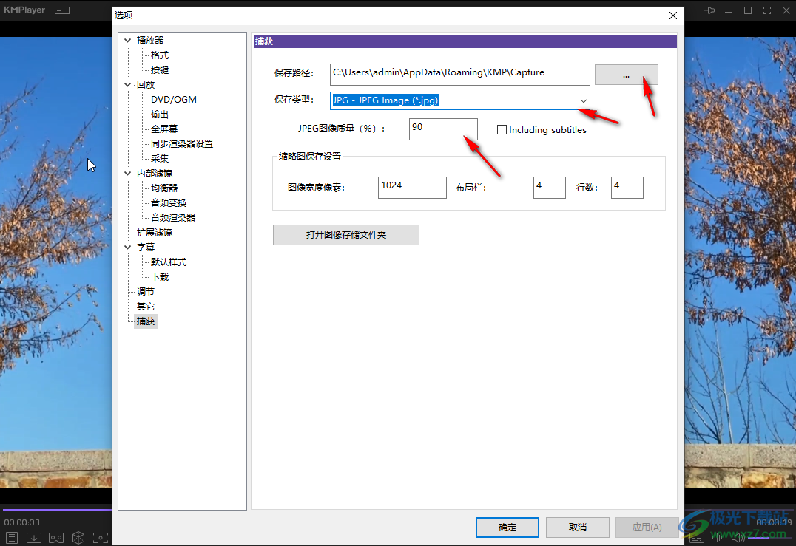The width and height of the screenshot is (796, 546).
Task: Collapse the 内部滤镜 tree node
Action: coord(127,174)
